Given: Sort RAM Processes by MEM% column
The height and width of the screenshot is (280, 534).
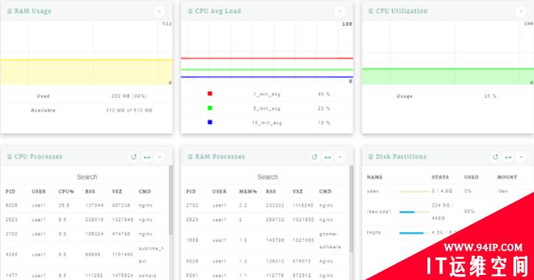Looking at the screenshot, I should (x=248, y=192).
